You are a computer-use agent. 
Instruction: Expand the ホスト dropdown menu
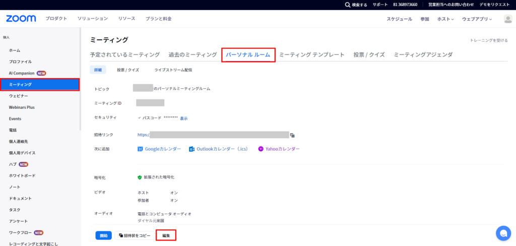pyautogui.click(x=445, y=19)
